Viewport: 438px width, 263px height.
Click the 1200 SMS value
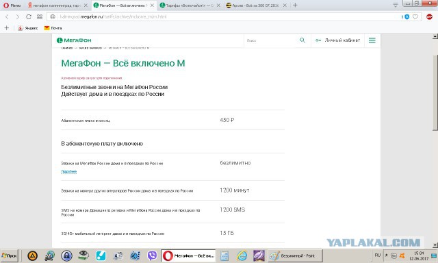coord(232,210)
